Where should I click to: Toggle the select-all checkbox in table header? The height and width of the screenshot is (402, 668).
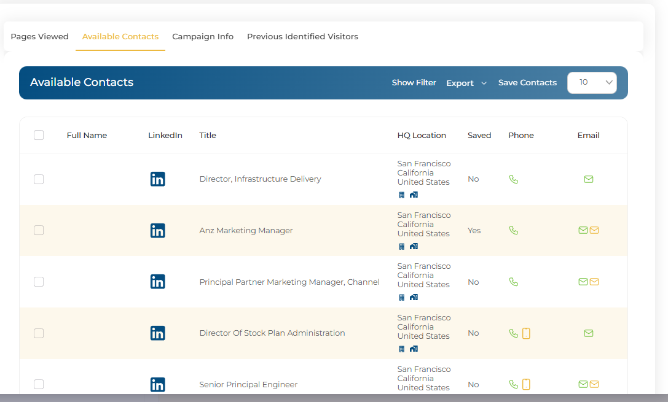[x=39, y=135]
